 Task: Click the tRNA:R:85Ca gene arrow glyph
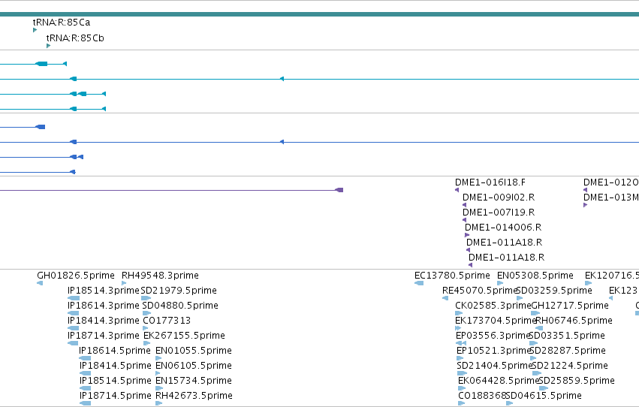35,30
